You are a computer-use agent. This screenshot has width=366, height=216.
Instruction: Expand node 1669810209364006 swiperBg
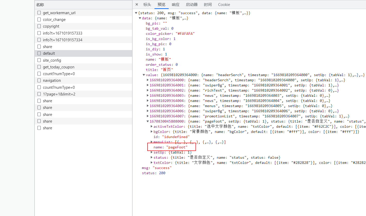[x=148, y=111]
